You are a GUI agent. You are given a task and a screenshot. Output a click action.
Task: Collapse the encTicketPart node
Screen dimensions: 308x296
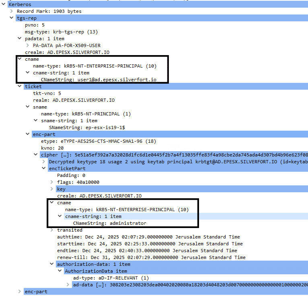tap(44, 168)
